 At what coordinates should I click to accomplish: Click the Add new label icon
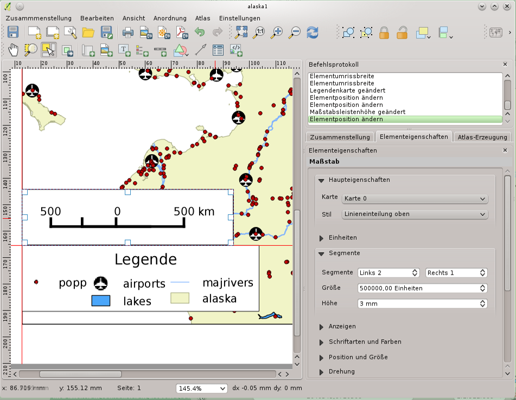coord(124,50)
